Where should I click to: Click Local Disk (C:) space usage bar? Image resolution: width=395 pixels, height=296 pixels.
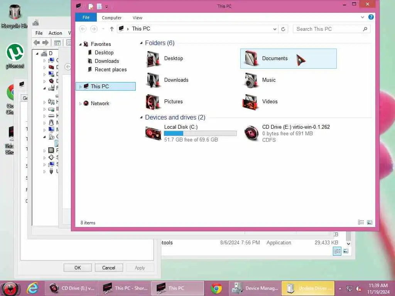200,133
